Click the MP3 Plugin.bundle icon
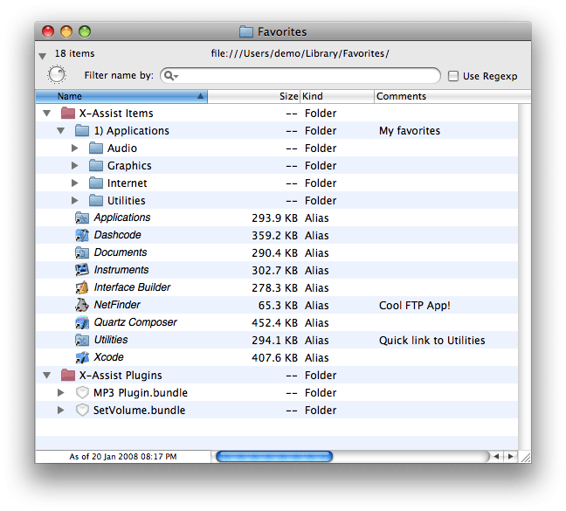This screenshot has height=511, width=566. click(82, 392)
